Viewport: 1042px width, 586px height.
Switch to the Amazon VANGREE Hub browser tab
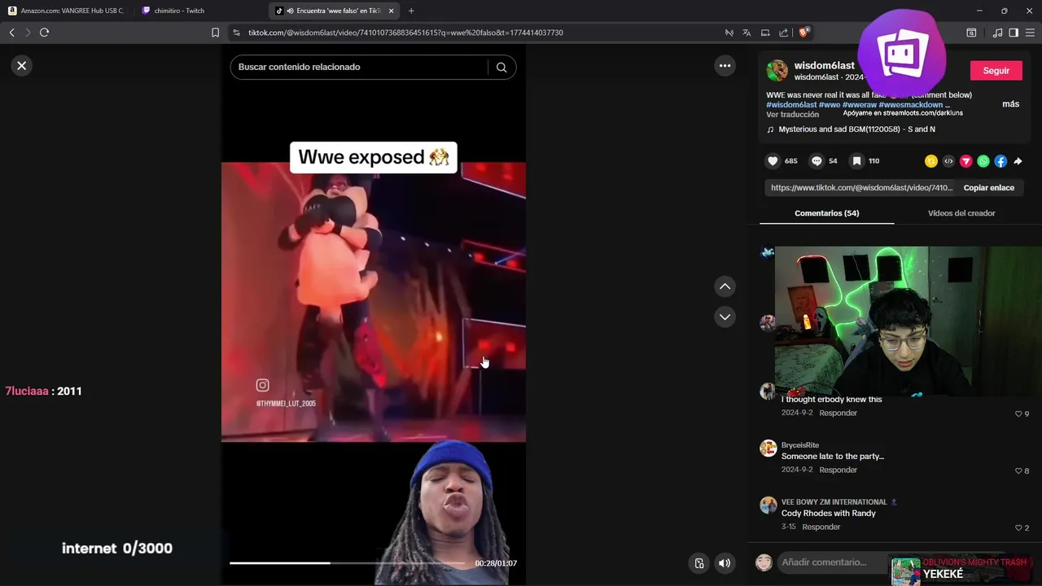67,11
